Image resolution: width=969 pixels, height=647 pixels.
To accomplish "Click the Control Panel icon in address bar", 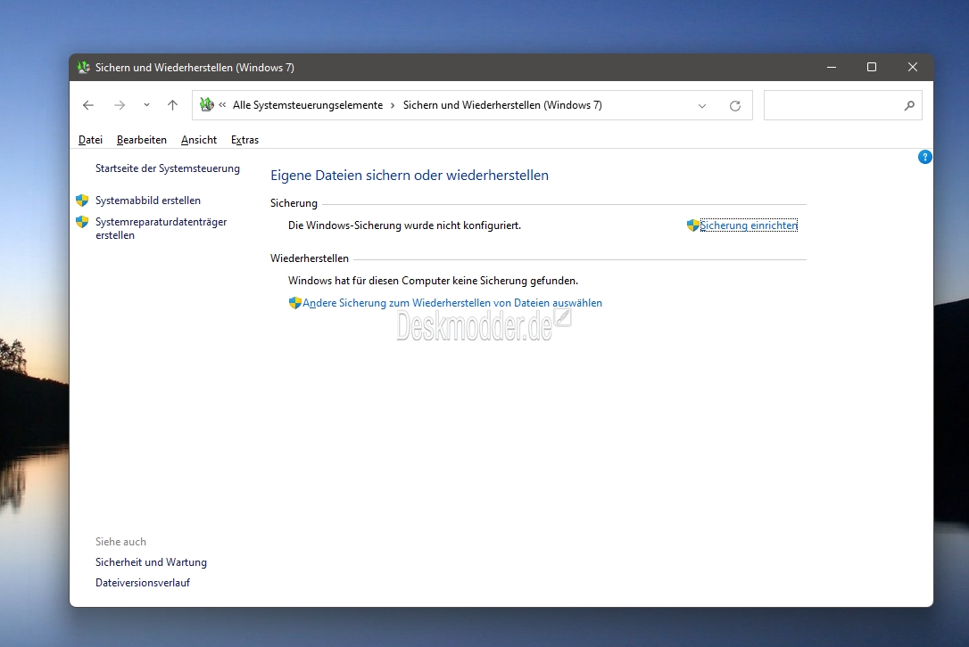I will point(207,105).
